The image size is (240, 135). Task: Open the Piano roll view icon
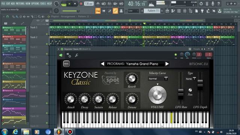click(x=173, y=11)
